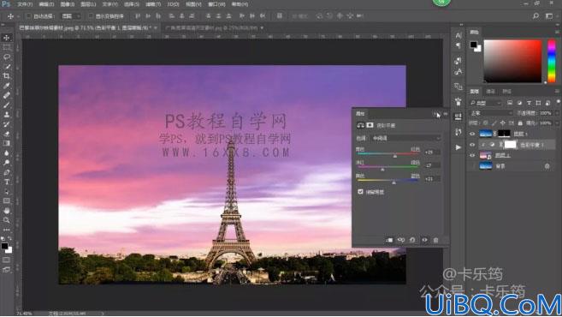
Task: Enable the Auto-Select checkbox in options bar
Action: [x=29, y=16]
